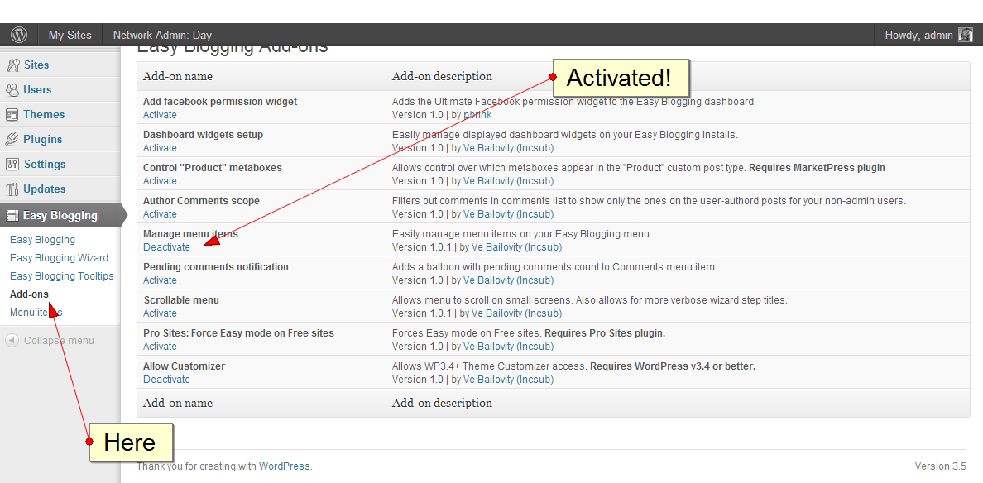Open Ve Bailovity link in Pending comments row
Screen dimensions: 983x483
(x=508, y=280)
